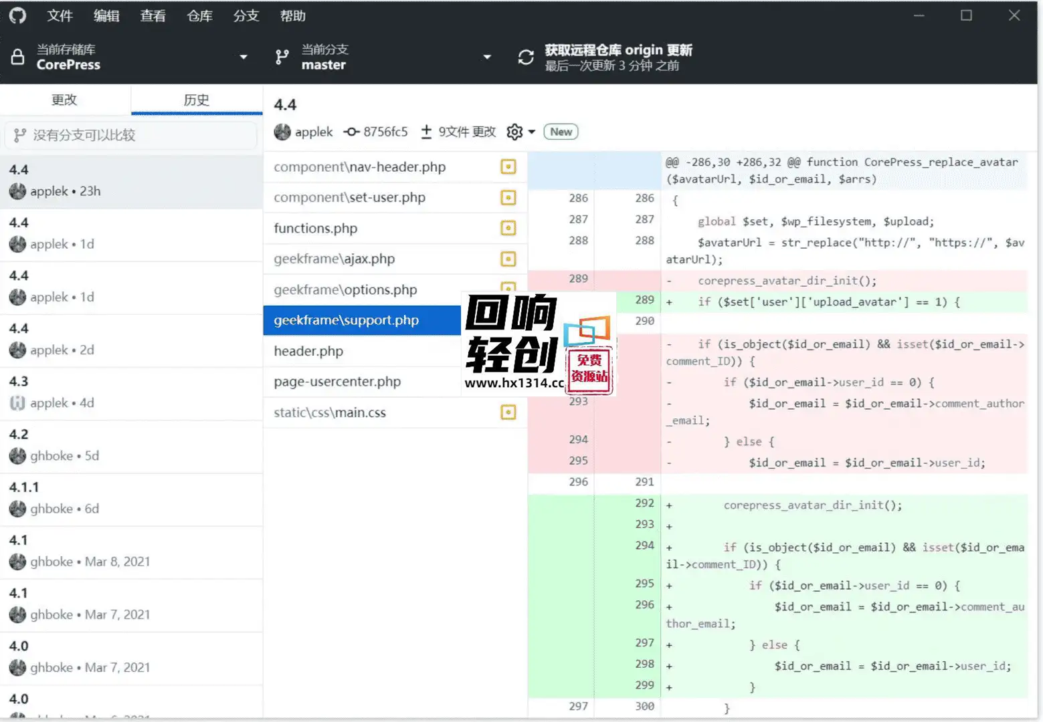Select the 4.0 commit from Mar 7, 2021
Screen dimensions: 1043x722
[x=131, y=657]
